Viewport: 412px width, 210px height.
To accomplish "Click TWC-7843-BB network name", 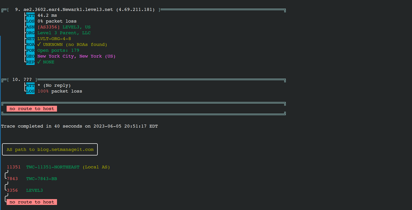I will point(41,179).
